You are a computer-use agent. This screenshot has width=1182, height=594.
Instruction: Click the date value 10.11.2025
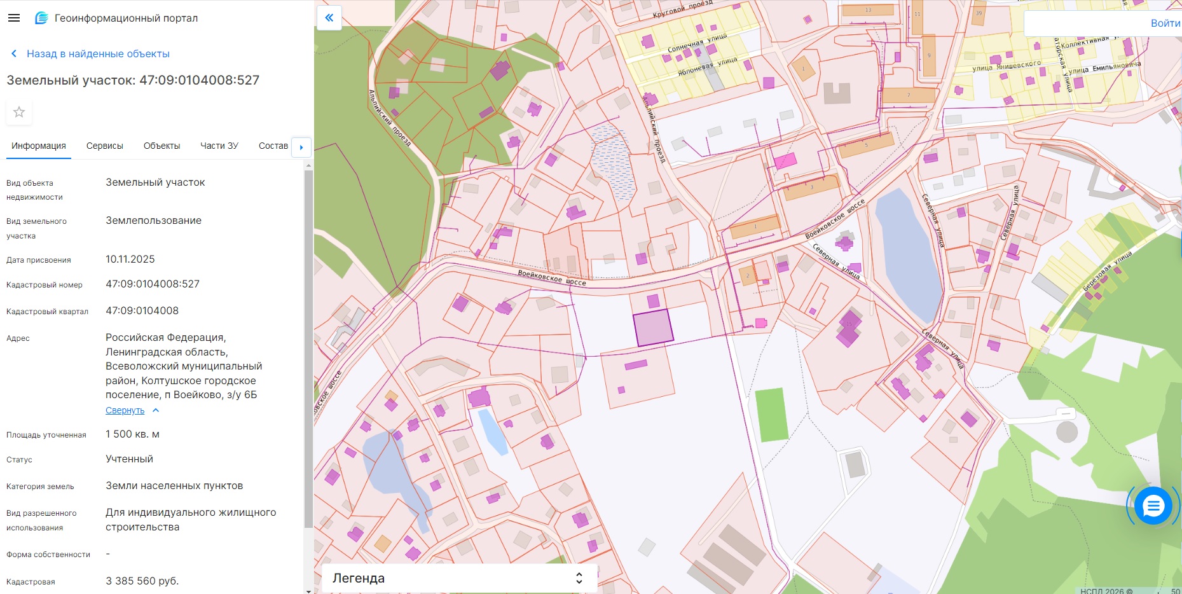pos(130,259)
